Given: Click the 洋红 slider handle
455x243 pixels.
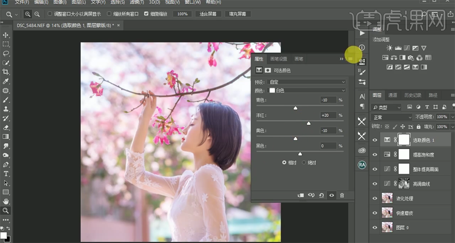Looking at the screenshot, I should (308, 123).
